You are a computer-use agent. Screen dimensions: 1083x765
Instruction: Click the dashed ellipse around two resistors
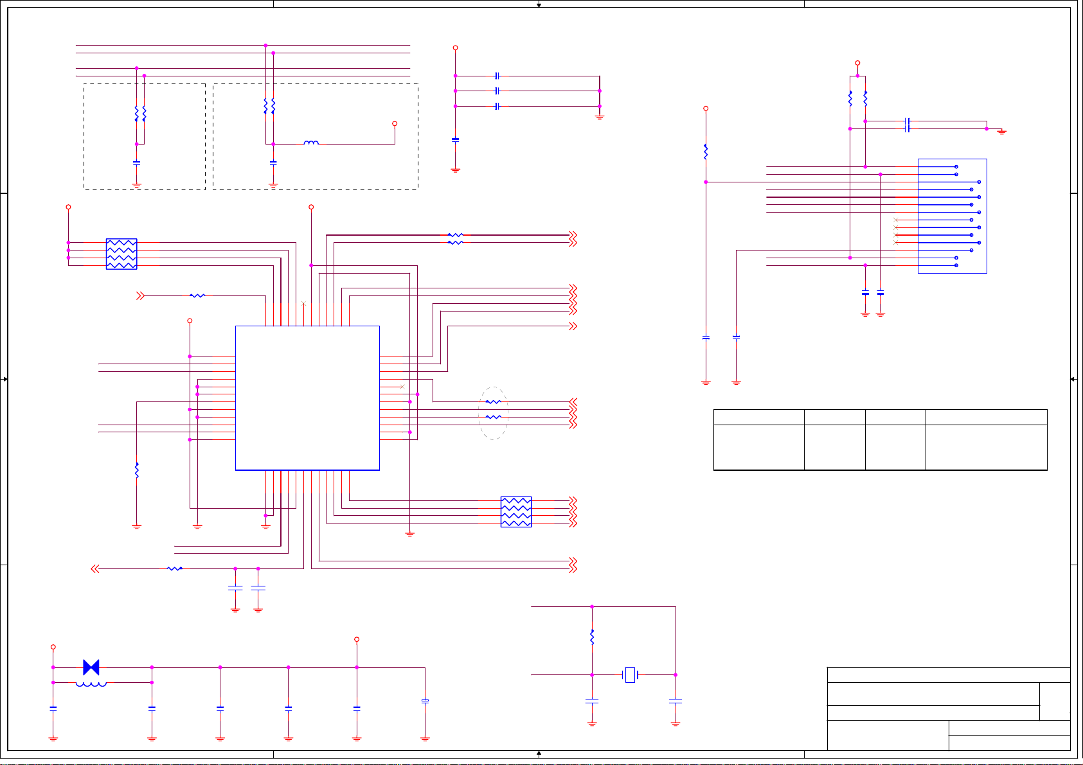pyautogui.click(x=493, y=413)
